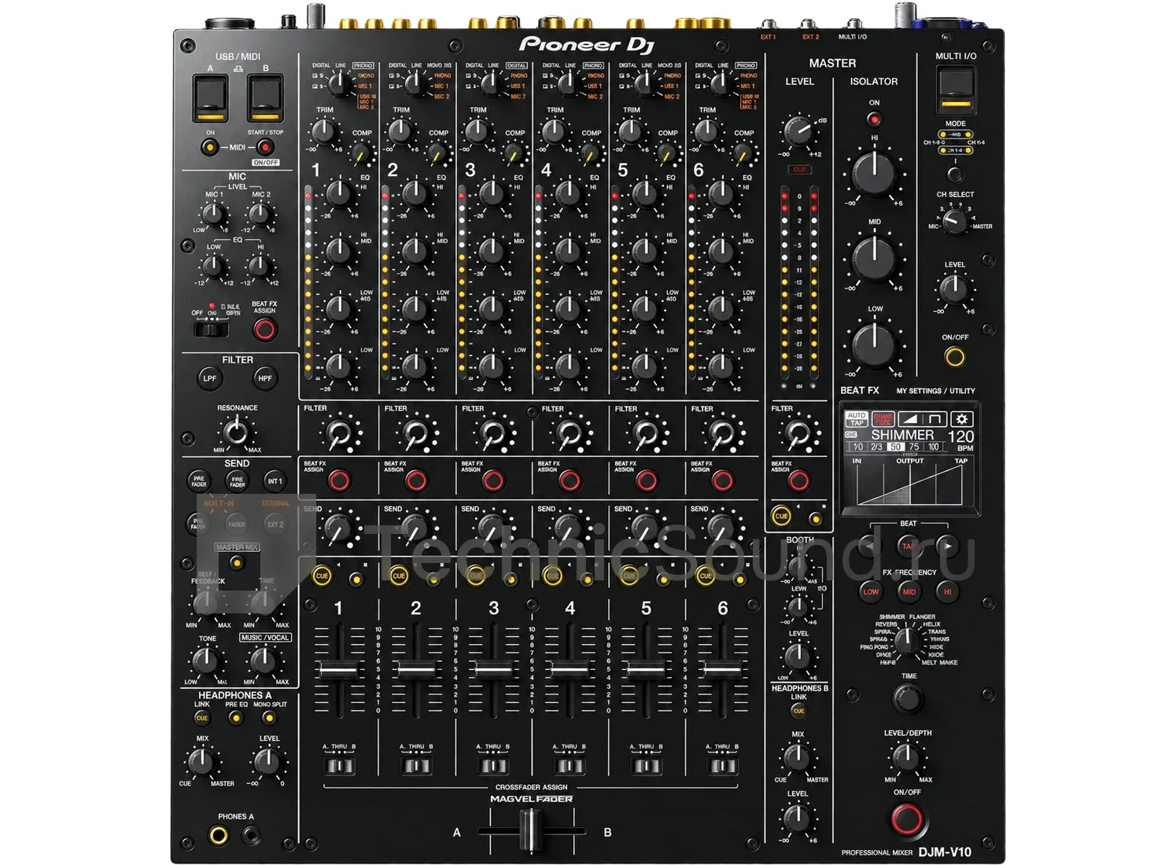Push the large red Beat FX ON/OFF button
1176x865 pixels.
(x=907, y=819)
